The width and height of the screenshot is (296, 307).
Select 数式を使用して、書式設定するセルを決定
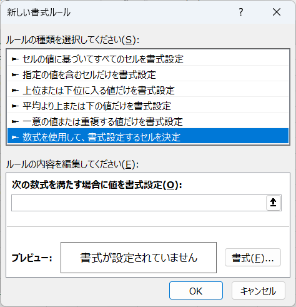point(148,136)
